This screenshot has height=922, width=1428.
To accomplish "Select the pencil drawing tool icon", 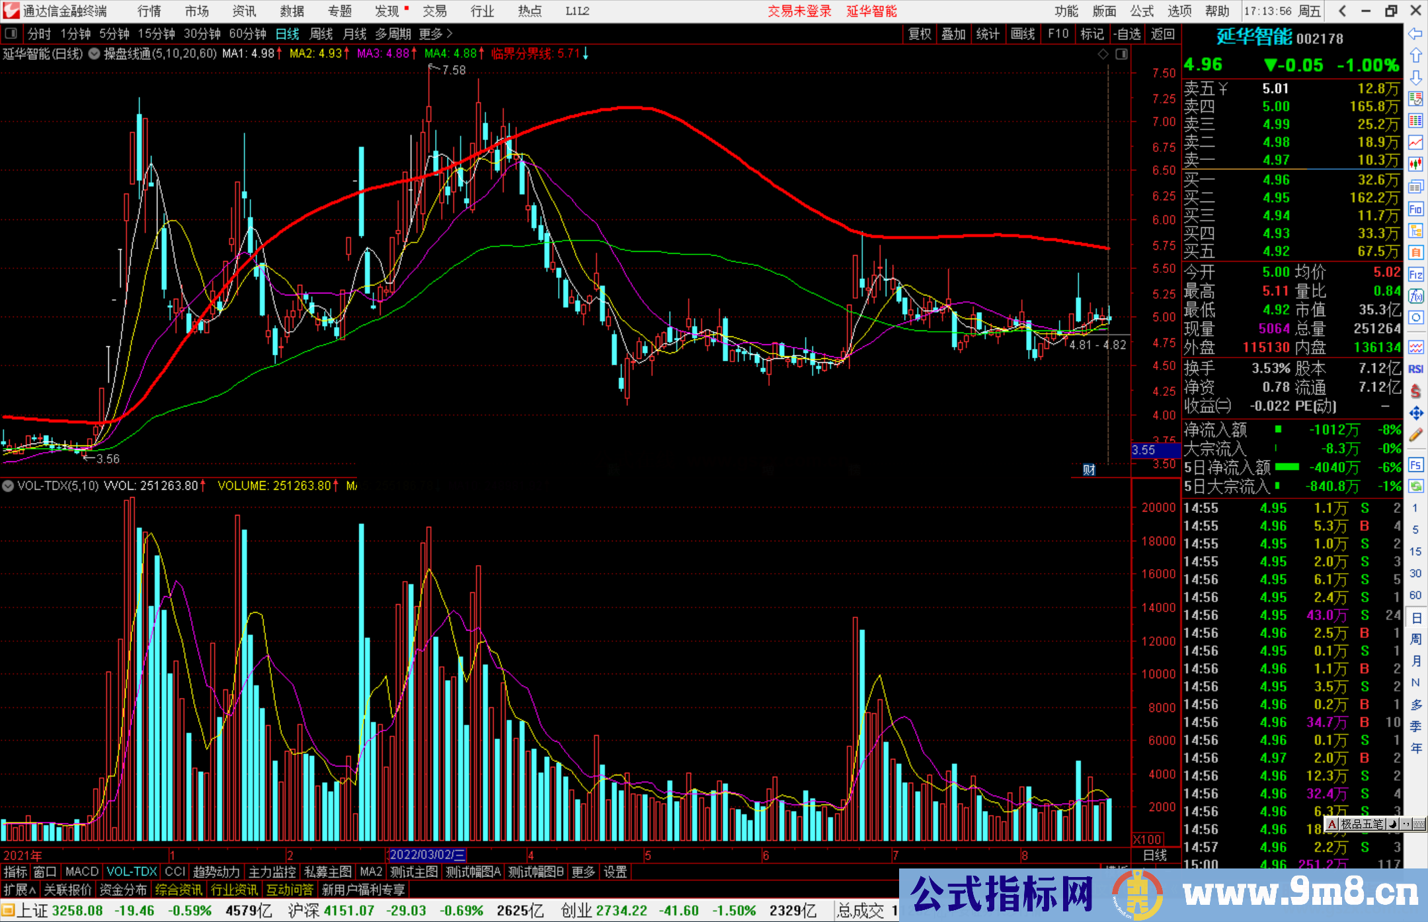I will (x=1415, y=435).
